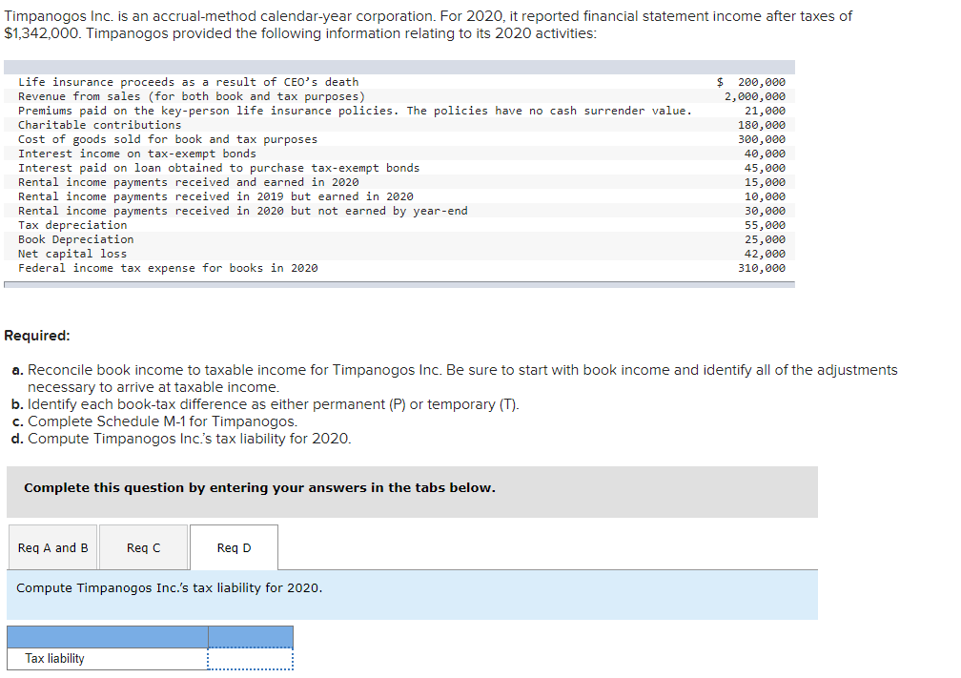Click Rental income received and earned in 2020
This screenshot has height=678, width=961.
click(x=188, y=182)
